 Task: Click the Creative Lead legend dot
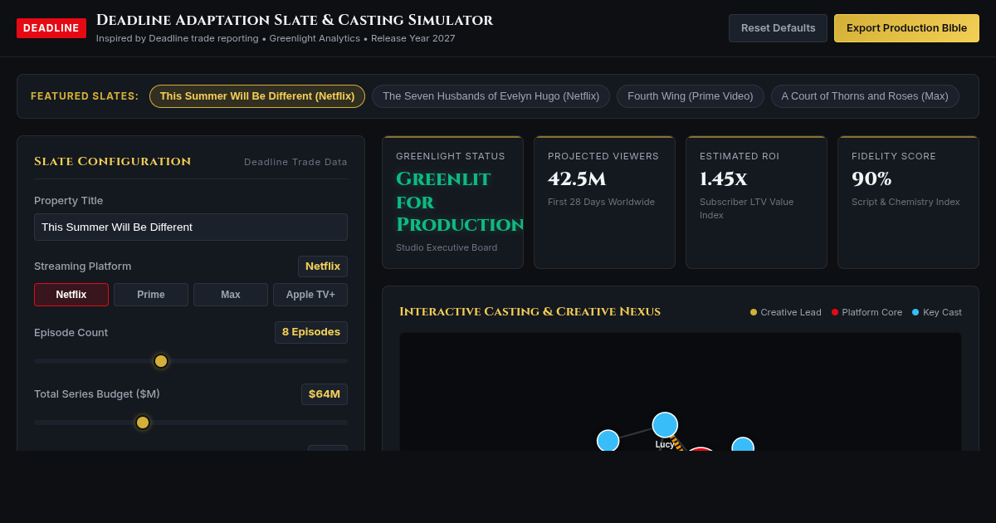point(754,312)
